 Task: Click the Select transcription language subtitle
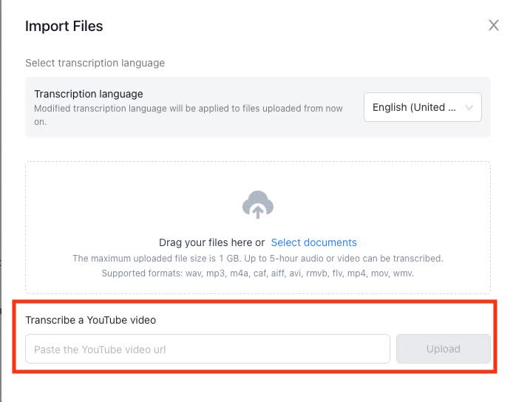(95, 63)
